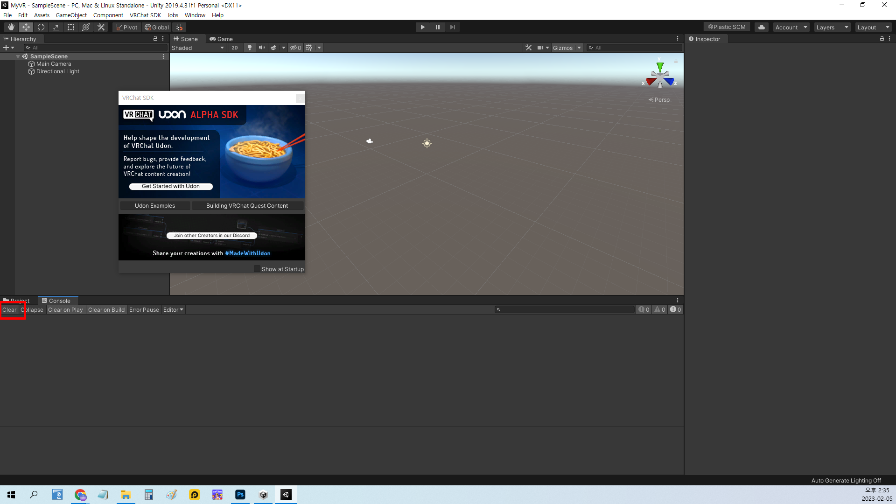
Task: Click the Pause playback button
Action: tap(437, 27)
